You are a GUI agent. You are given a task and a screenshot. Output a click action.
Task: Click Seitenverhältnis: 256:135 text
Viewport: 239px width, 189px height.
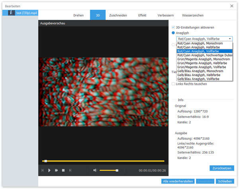pos(196,152)
